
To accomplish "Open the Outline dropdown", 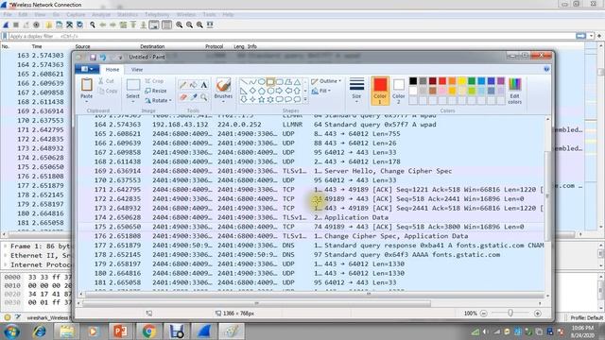I will click(x=326, y=81).
